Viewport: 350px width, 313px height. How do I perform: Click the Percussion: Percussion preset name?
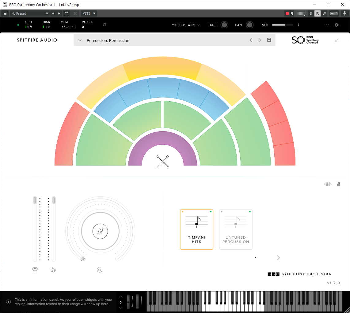click(108, 41)
